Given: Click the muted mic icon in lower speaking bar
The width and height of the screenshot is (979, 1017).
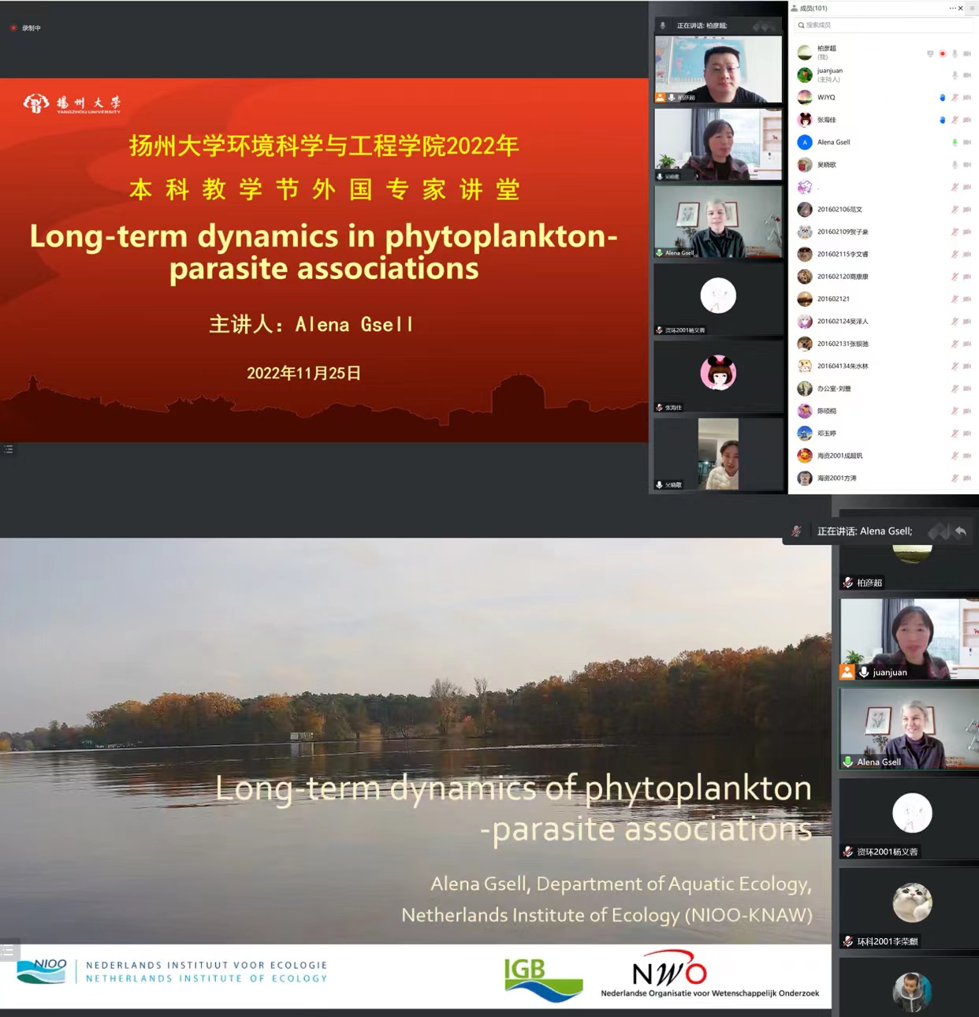Looking at the screenshot, I should (797, 531).
